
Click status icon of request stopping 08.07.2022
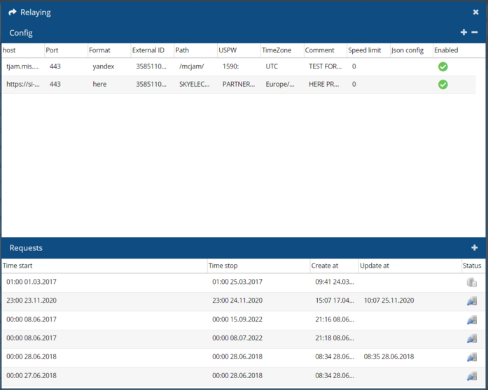coord(472,338)
